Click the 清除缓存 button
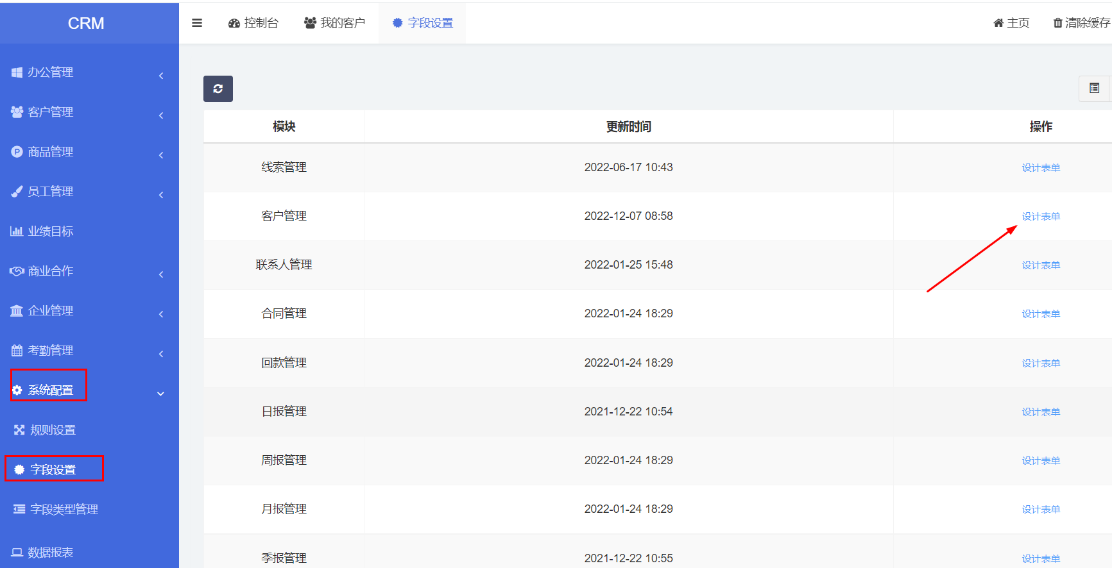The width and height of the screenshot is (1112, 568). click(1082, 23)
